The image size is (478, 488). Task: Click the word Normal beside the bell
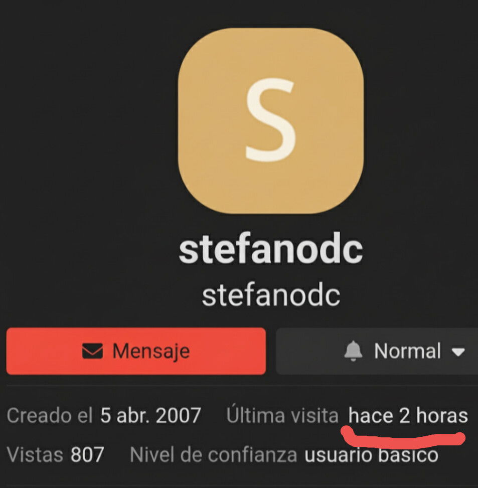[x=408, y=351]
